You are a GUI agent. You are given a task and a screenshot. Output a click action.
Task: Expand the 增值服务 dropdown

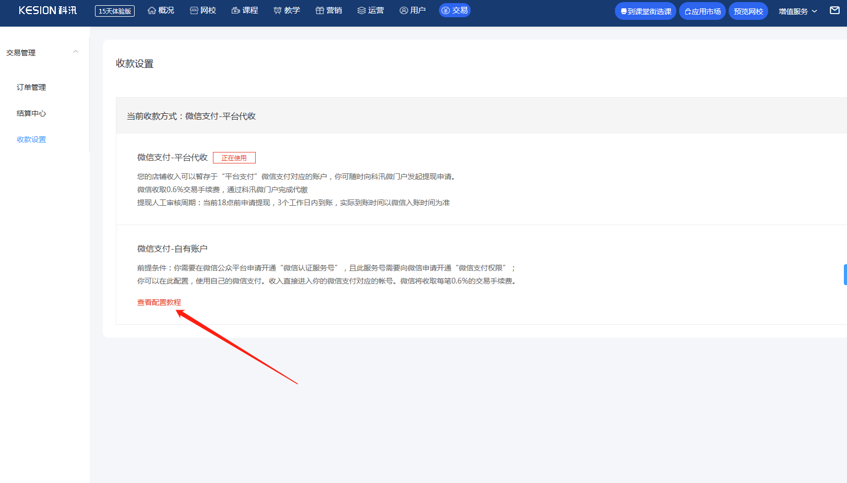[798, 11]
